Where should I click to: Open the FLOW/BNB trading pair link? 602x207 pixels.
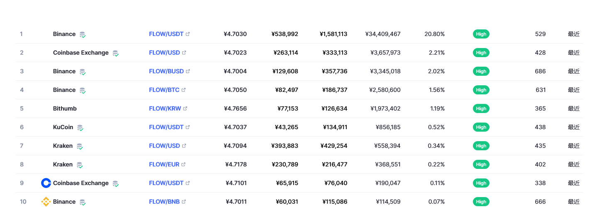(x=164, y=202)
